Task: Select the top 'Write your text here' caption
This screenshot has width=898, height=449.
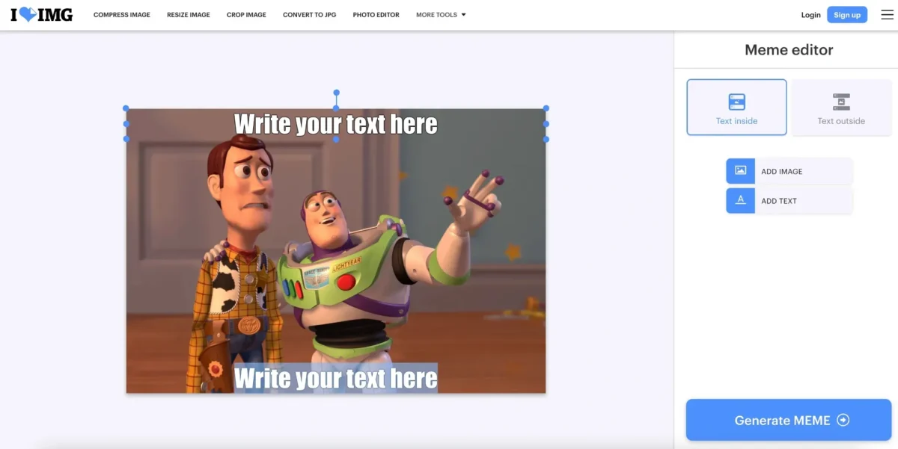Action: click(336, 124)
